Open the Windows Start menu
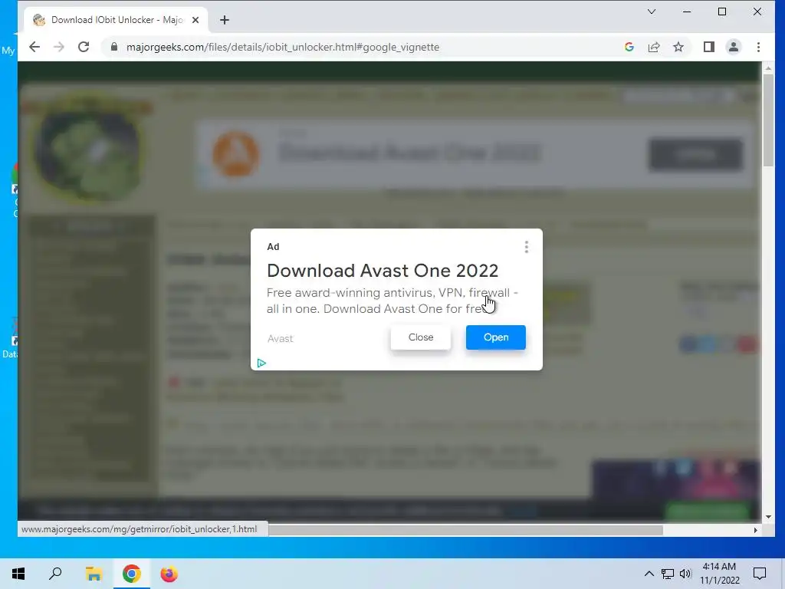Viewport: 785px width, 589px height. [x=18, y=574]
